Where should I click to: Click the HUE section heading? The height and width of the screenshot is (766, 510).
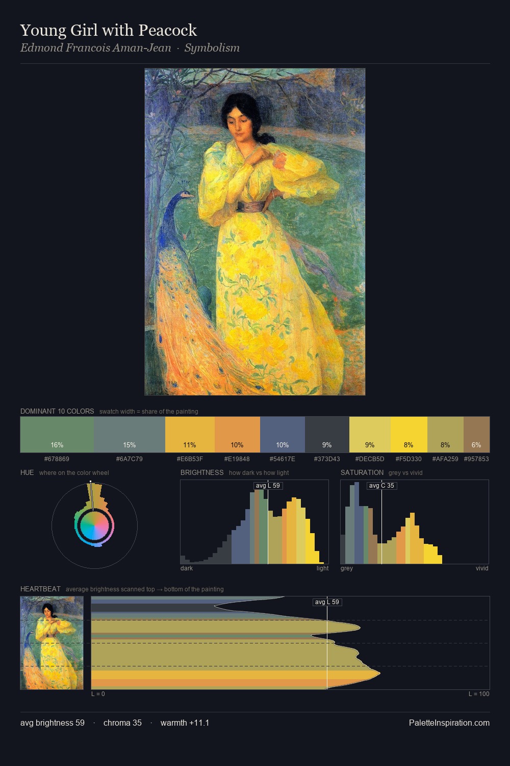27,472
